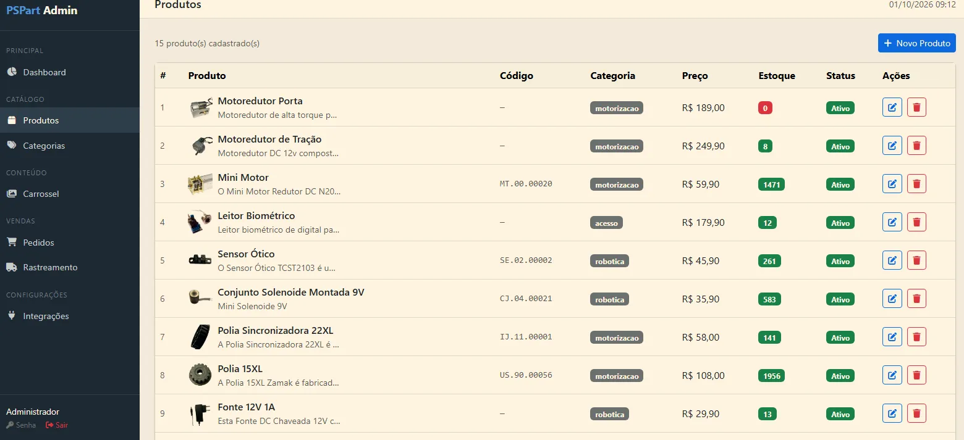964x440 pixels.
Task: Edit the Mini Motor product
Action: coord(892,184)
